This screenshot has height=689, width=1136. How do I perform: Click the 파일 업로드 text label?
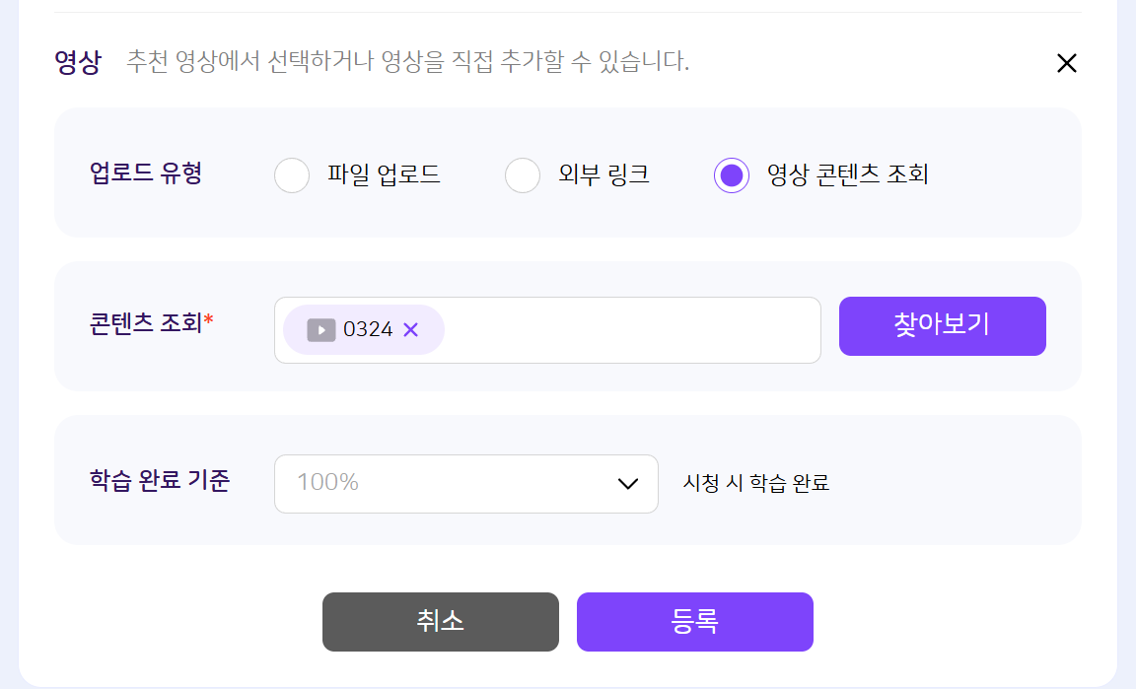384,175
